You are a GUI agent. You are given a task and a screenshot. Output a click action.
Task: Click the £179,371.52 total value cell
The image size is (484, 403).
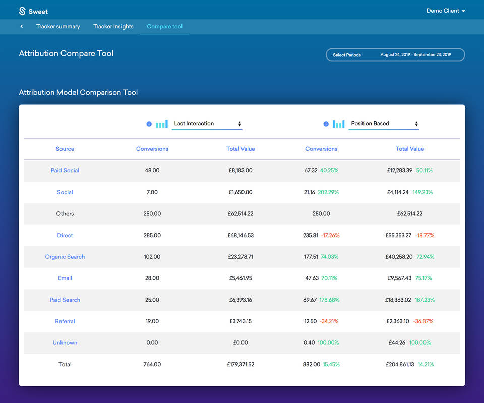240,364
